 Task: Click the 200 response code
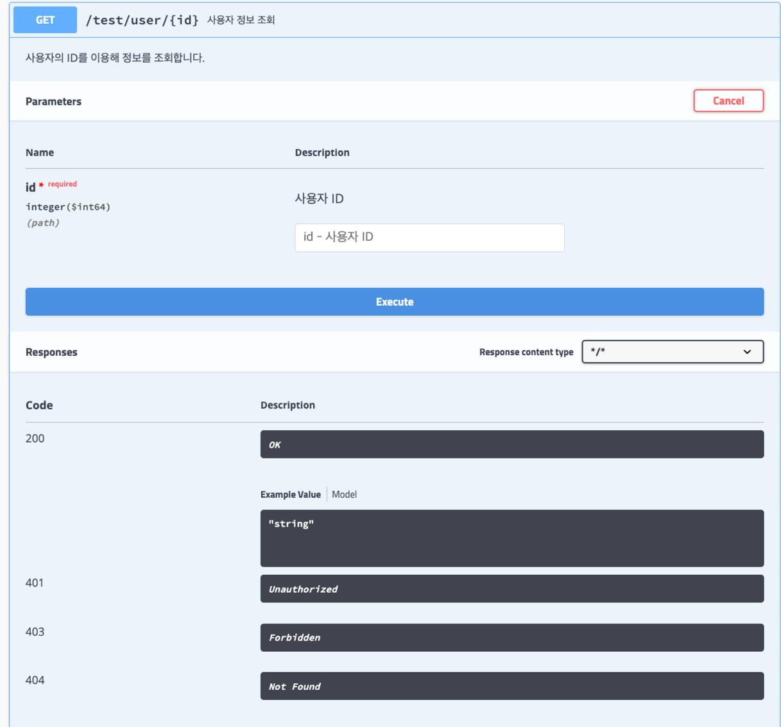pyautogui.click(x=35, y=439)
